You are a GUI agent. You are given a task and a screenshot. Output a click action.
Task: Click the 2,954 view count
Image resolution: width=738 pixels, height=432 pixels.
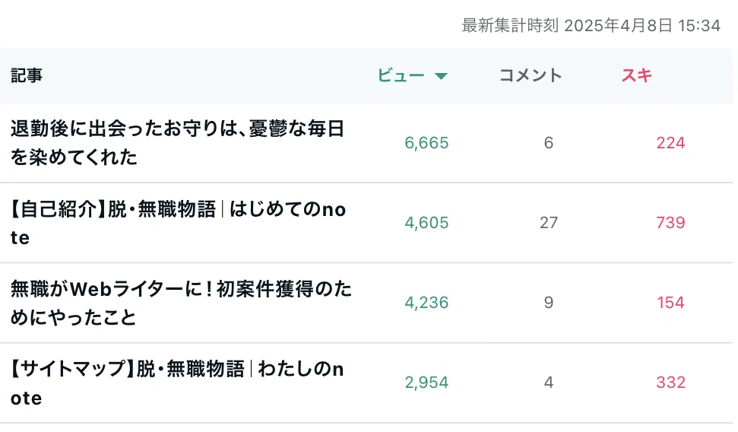426,382
